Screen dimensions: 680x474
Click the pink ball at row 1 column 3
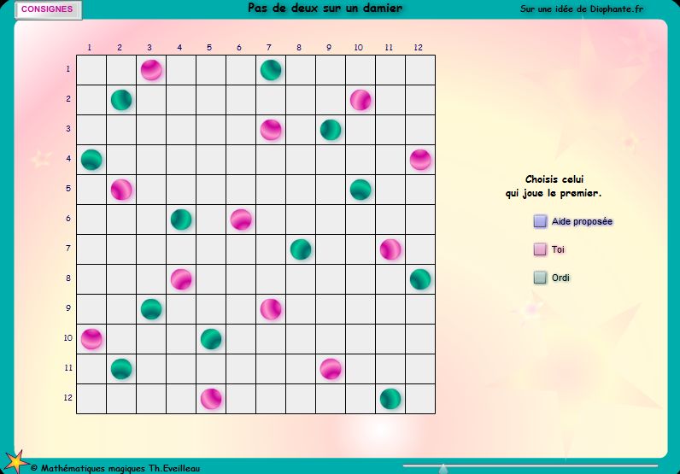tap(151, 70)
